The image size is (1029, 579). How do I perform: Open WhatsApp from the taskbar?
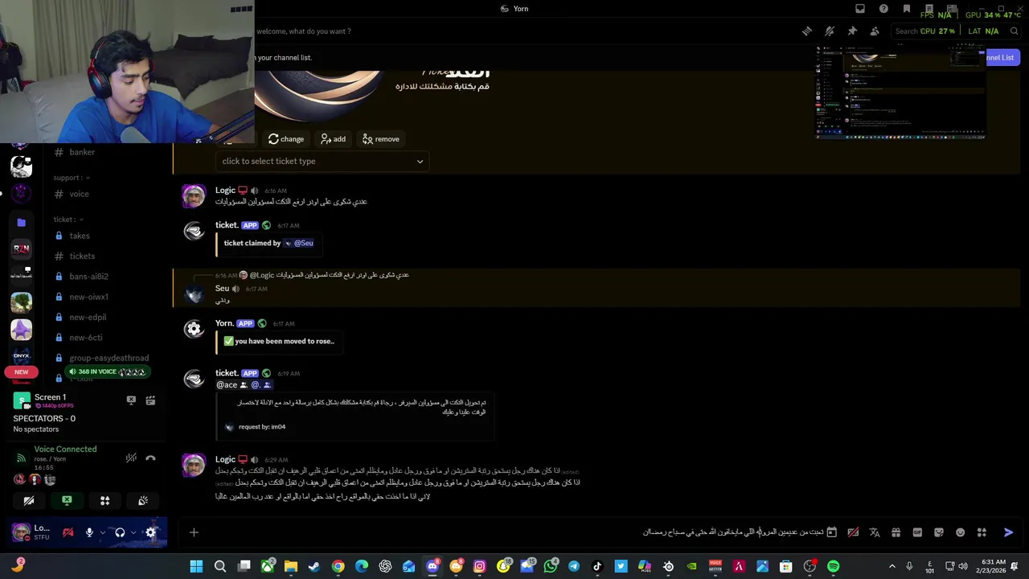tap(550, 567)
